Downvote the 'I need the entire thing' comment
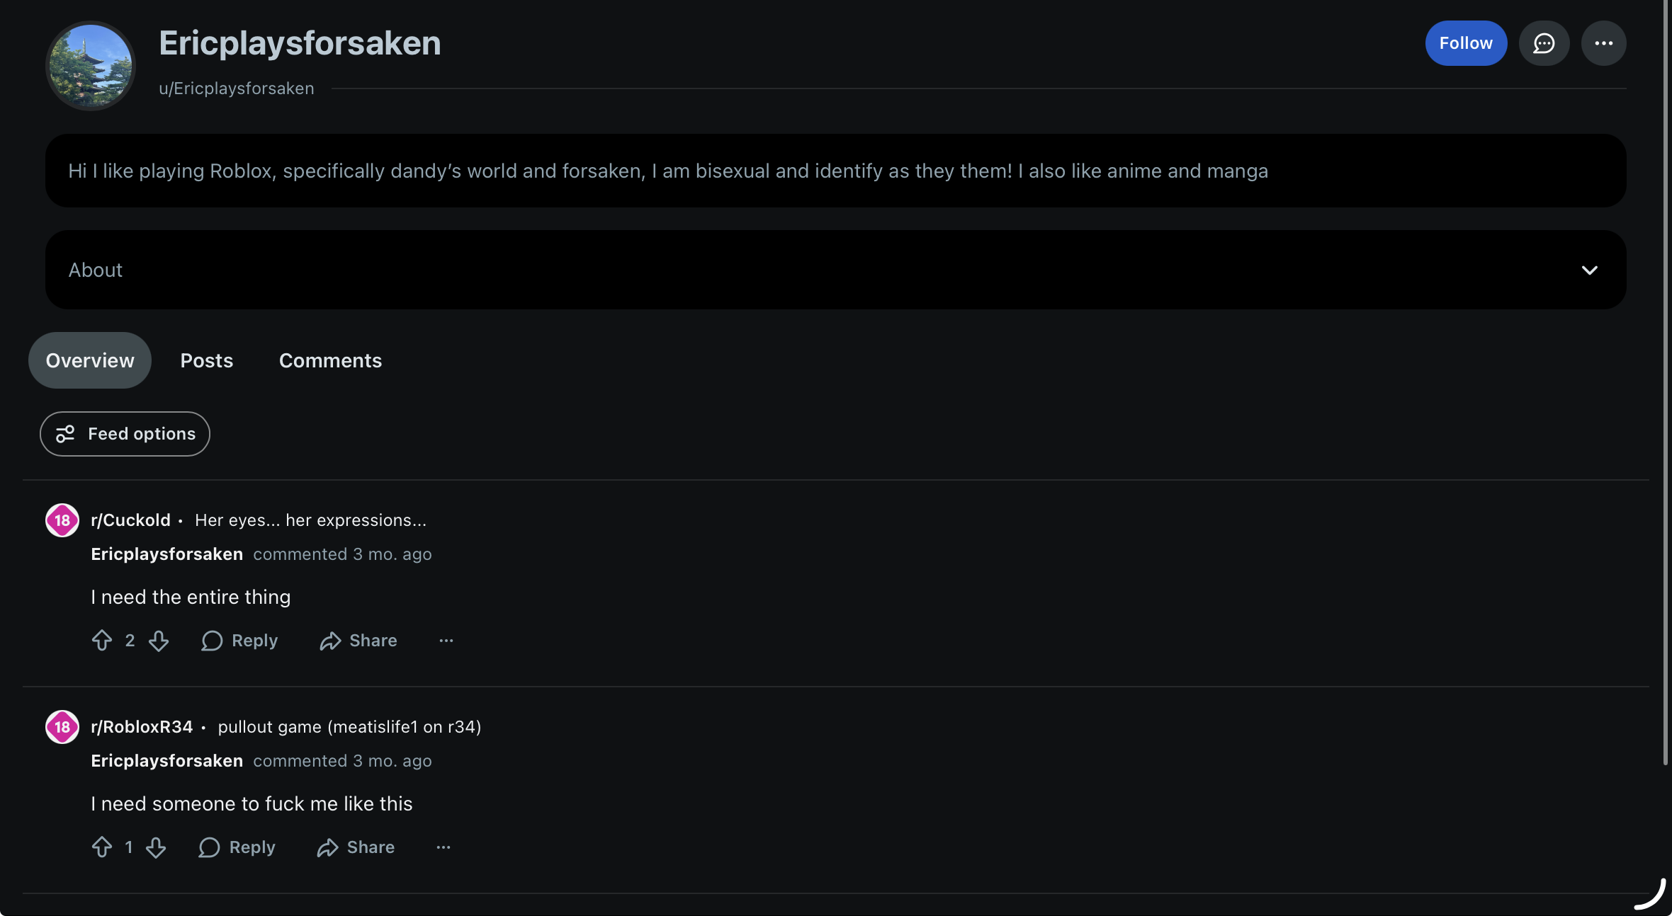The image size is (1672, 916). 159,641
